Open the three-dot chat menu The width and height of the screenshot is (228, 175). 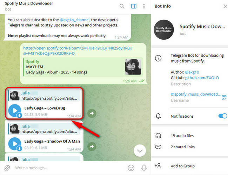(144, 6)
